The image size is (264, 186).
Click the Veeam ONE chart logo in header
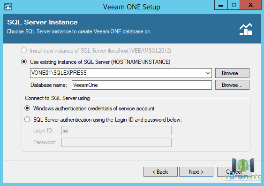click(x=246, y=29)
